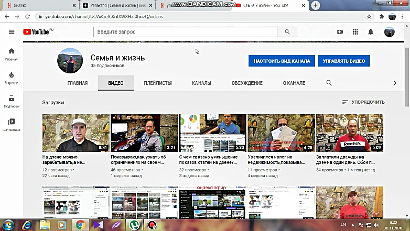
Task: Switch to the Плейлисты tab
Action: click(158, 83)
